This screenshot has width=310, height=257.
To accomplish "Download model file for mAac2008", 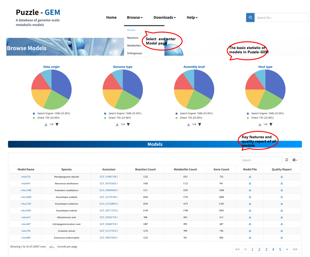I will coord(250,197).
